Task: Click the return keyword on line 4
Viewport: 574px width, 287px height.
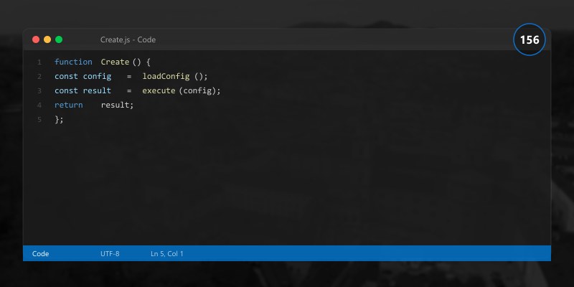Action: pyautogui.click(x=68, y=105)
